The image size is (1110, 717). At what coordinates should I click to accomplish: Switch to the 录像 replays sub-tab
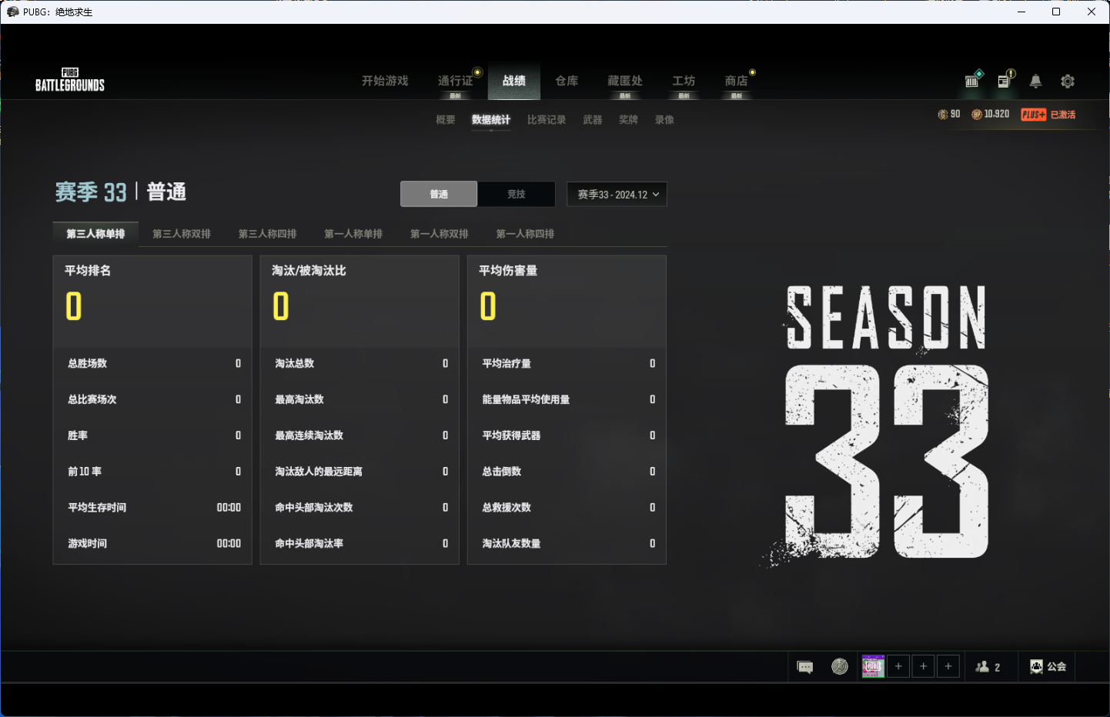point(664,120)
